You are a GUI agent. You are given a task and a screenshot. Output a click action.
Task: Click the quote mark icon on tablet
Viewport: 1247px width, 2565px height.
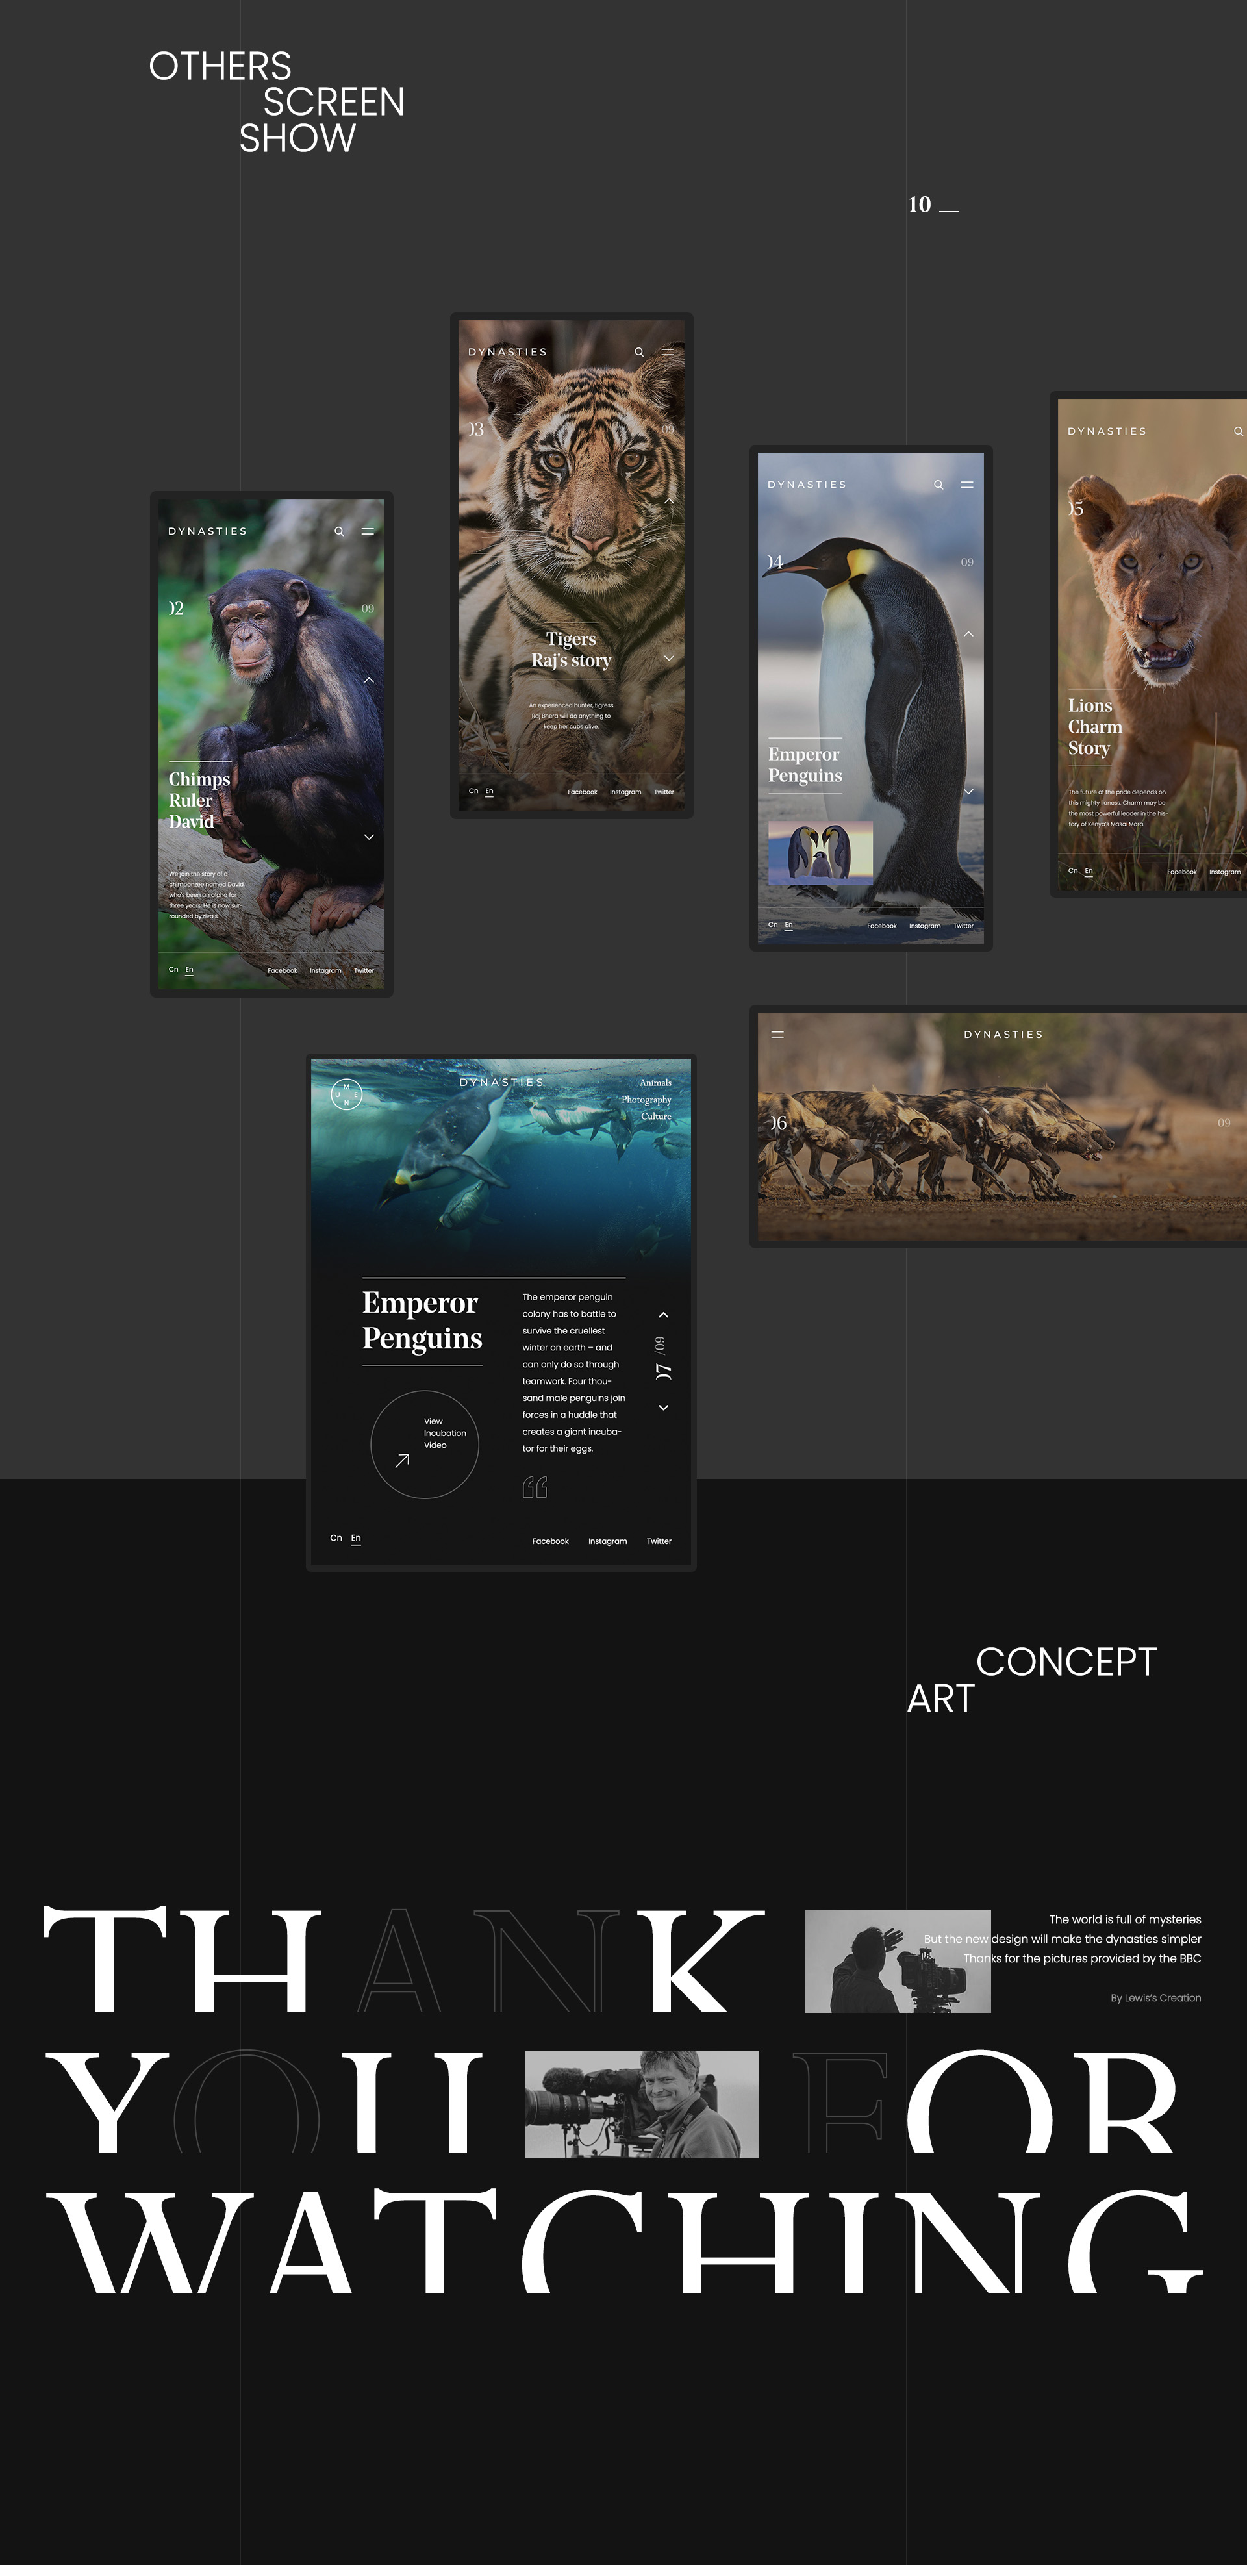pos(535,1487)
